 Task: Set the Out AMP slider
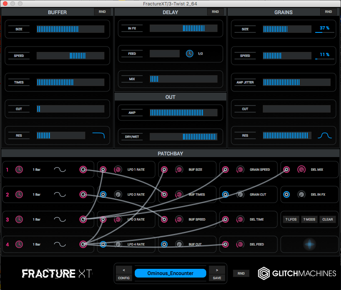(183, 113)
